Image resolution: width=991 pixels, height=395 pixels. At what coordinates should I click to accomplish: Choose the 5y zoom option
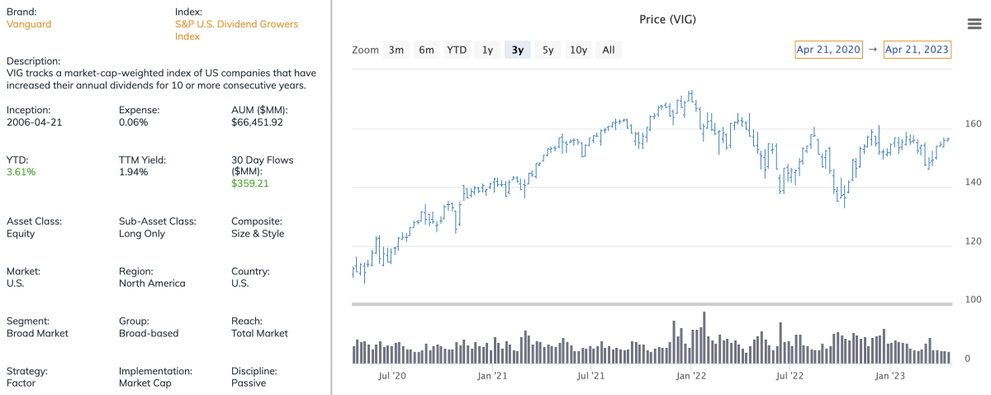click(x=548, y=50)
